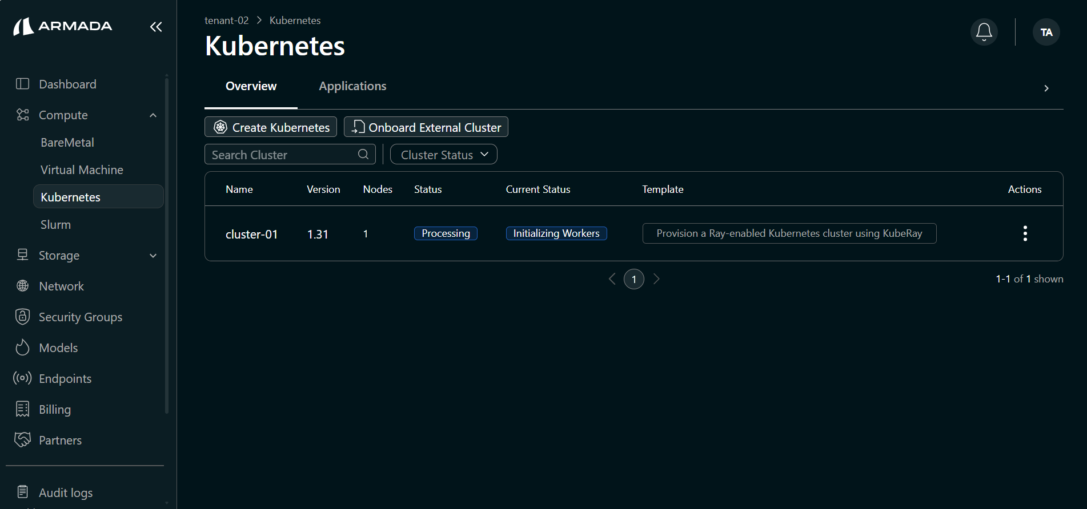Click the search magnifier icon

click(363, 154)
